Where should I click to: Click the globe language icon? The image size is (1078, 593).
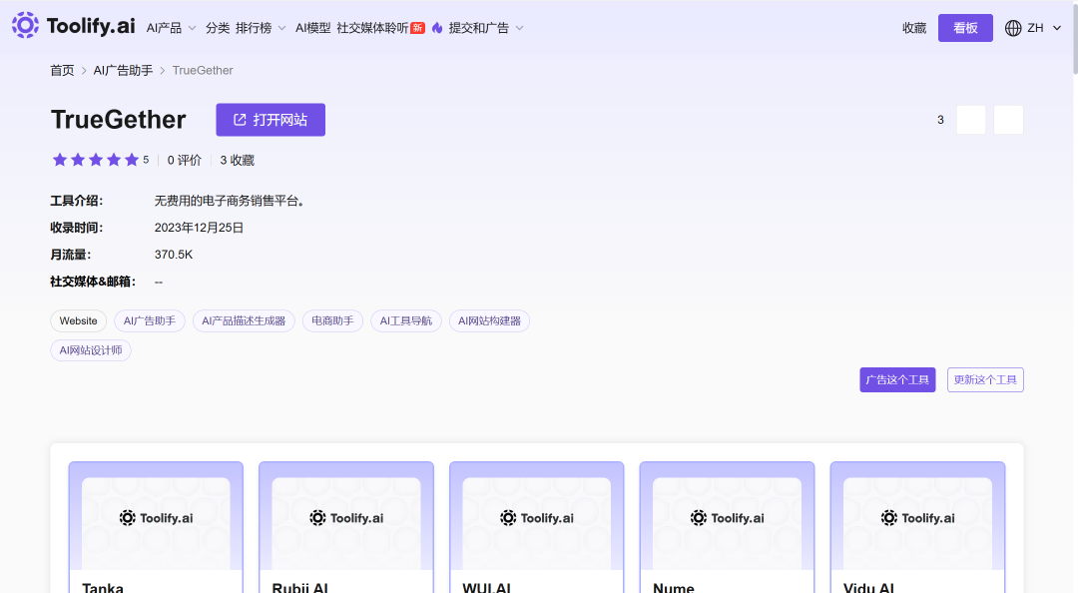[1013, 28]
